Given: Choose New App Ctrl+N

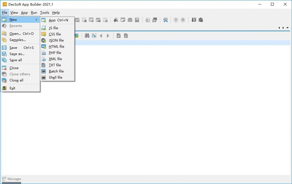Looking at the screenshot, I should tap(57, 20).
